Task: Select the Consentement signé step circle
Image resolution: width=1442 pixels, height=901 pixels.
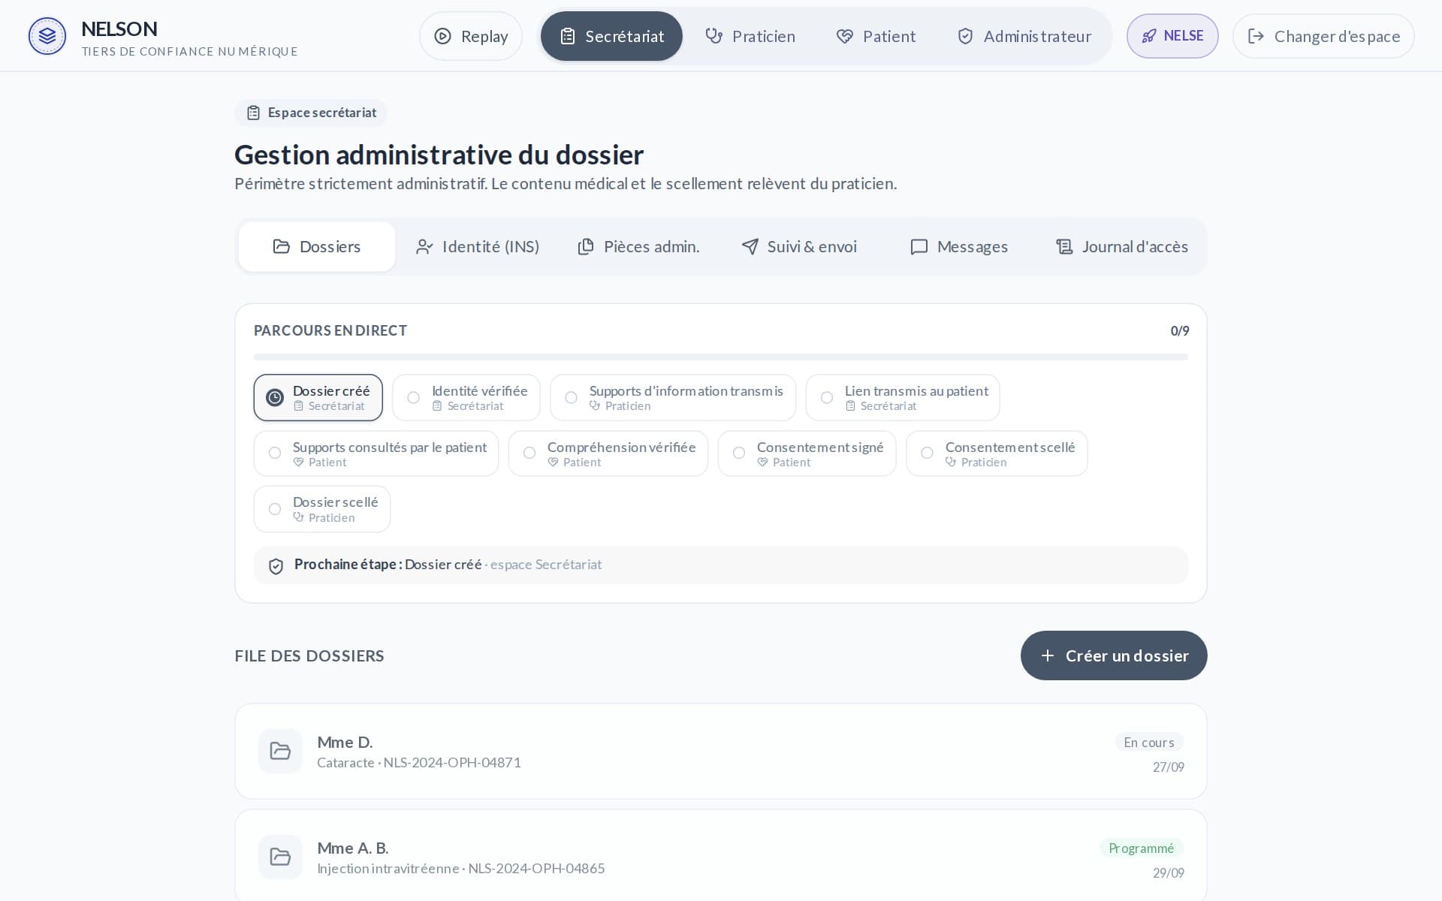Action: point(739,453)
